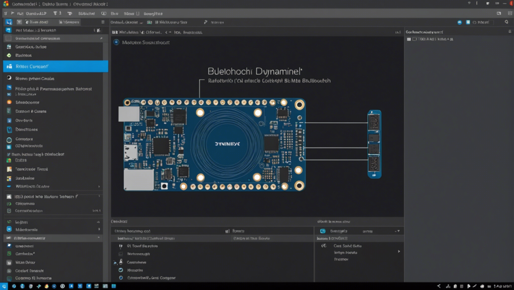Click the white picture icon beside 'IDIJ3 pood' row
Viewport: 514px width, 290px height.
tap(9, 197)
